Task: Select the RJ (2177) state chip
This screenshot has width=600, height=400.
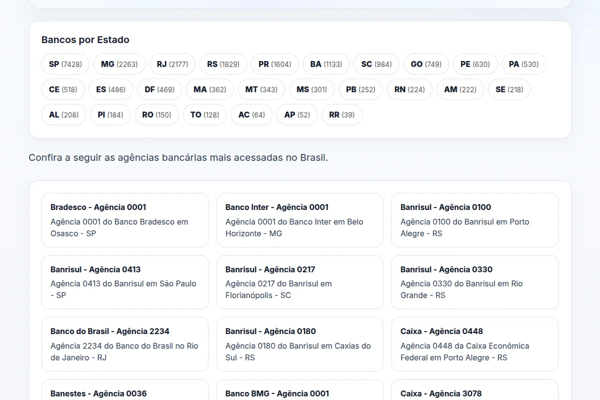Action: [172, 64]
